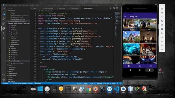
Task: Expand the Outline section
Action: tap(10, 77)
